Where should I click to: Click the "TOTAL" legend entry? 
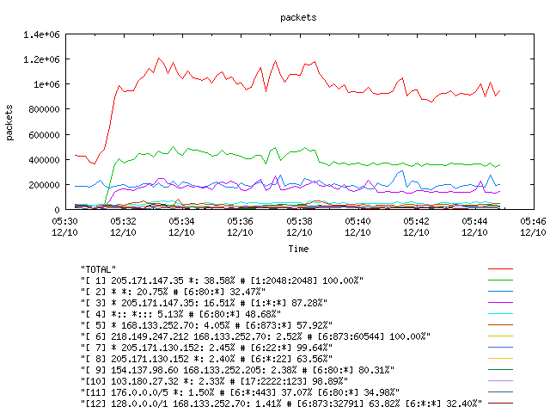click(98, 269)
